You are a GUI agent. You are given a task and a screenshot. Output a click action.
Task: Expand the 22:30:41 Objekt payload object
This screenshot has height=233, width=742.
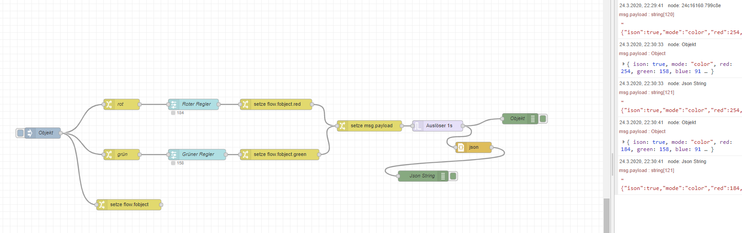[x=623, y=142]
